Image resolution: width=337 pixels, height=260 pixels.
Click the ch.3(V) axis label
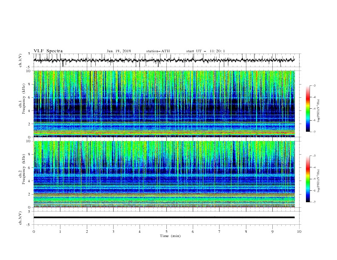(20, 218)
